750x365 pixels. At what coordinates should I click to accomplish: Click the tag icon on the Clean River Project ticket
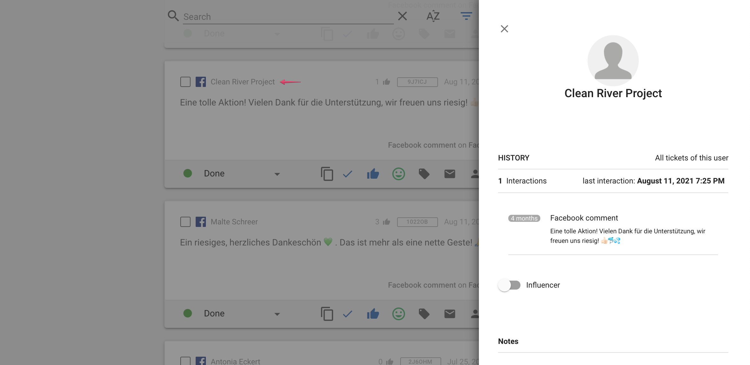(x=424, y=174)
